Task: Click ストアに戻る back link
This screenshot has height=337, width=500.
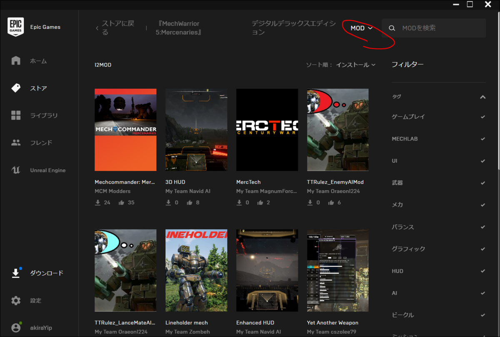Action: point(118,28)
